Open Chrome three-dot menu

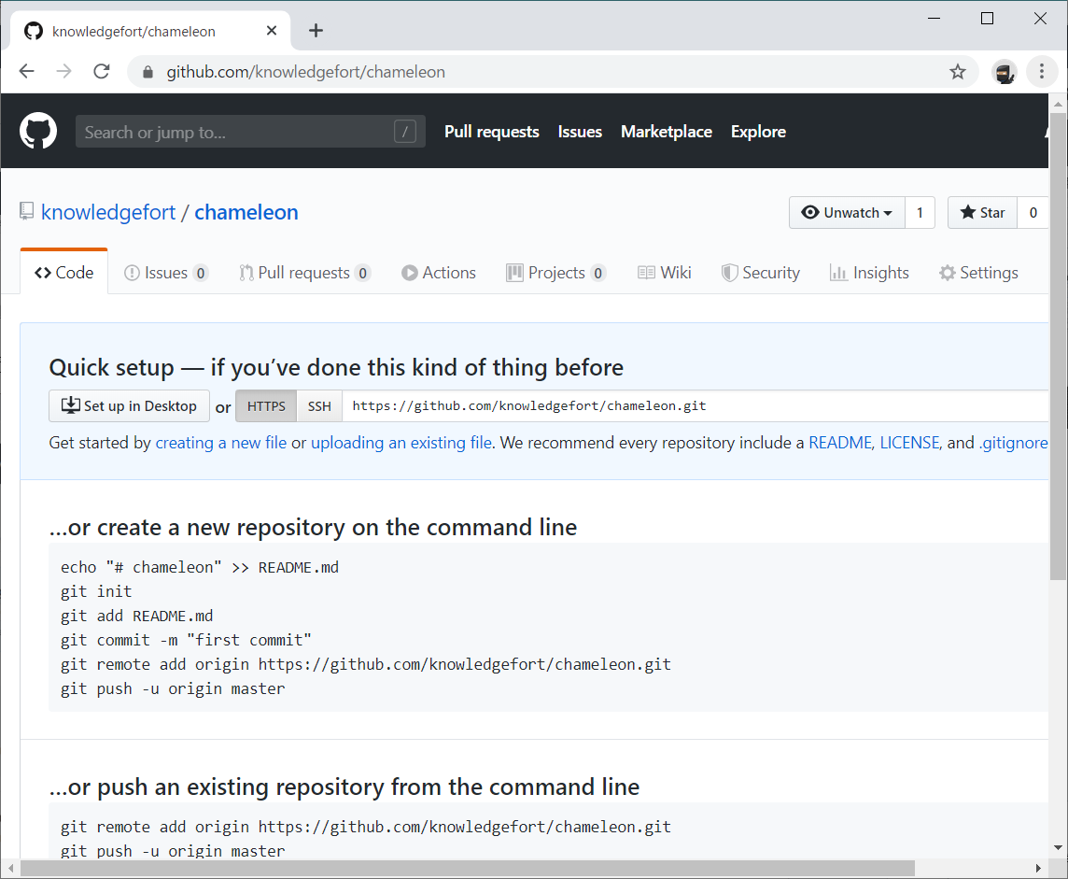[x=1042, y=72]
